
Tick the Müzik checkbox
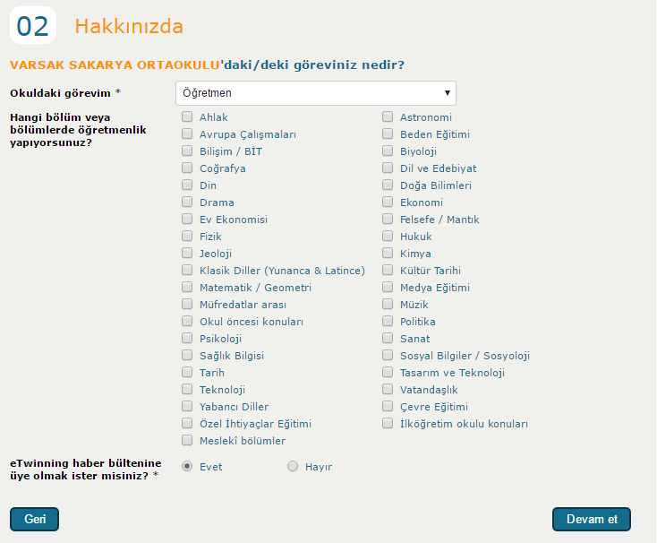(388, 305)
